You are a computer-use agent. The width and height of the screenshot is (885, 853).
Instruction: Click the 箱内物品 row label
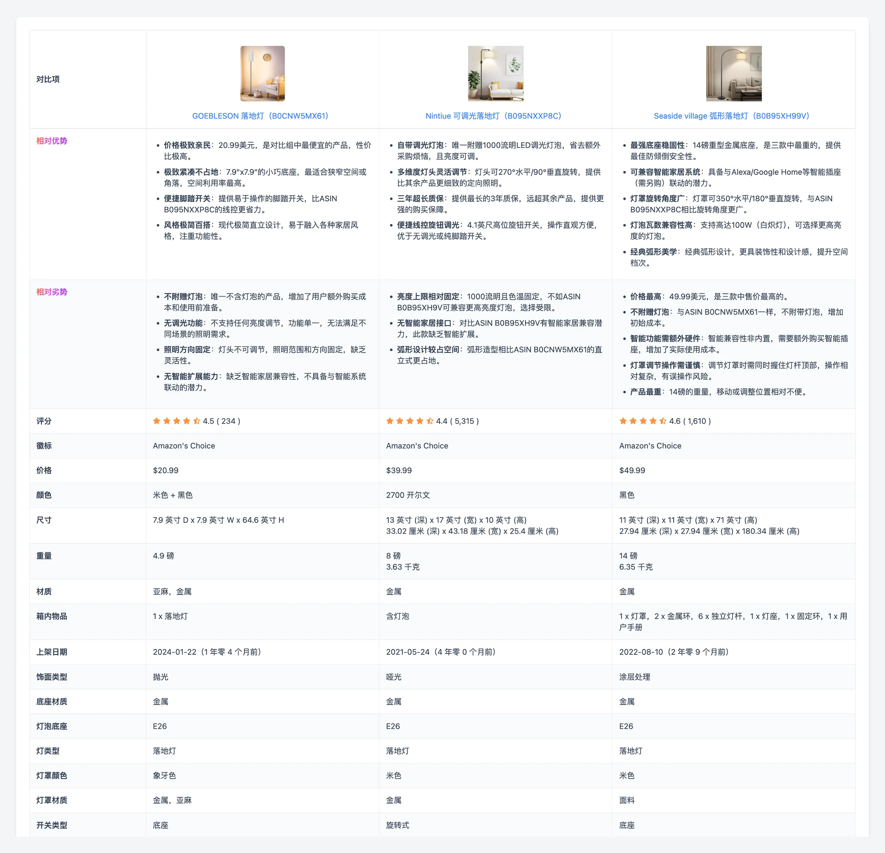point(52,616)
